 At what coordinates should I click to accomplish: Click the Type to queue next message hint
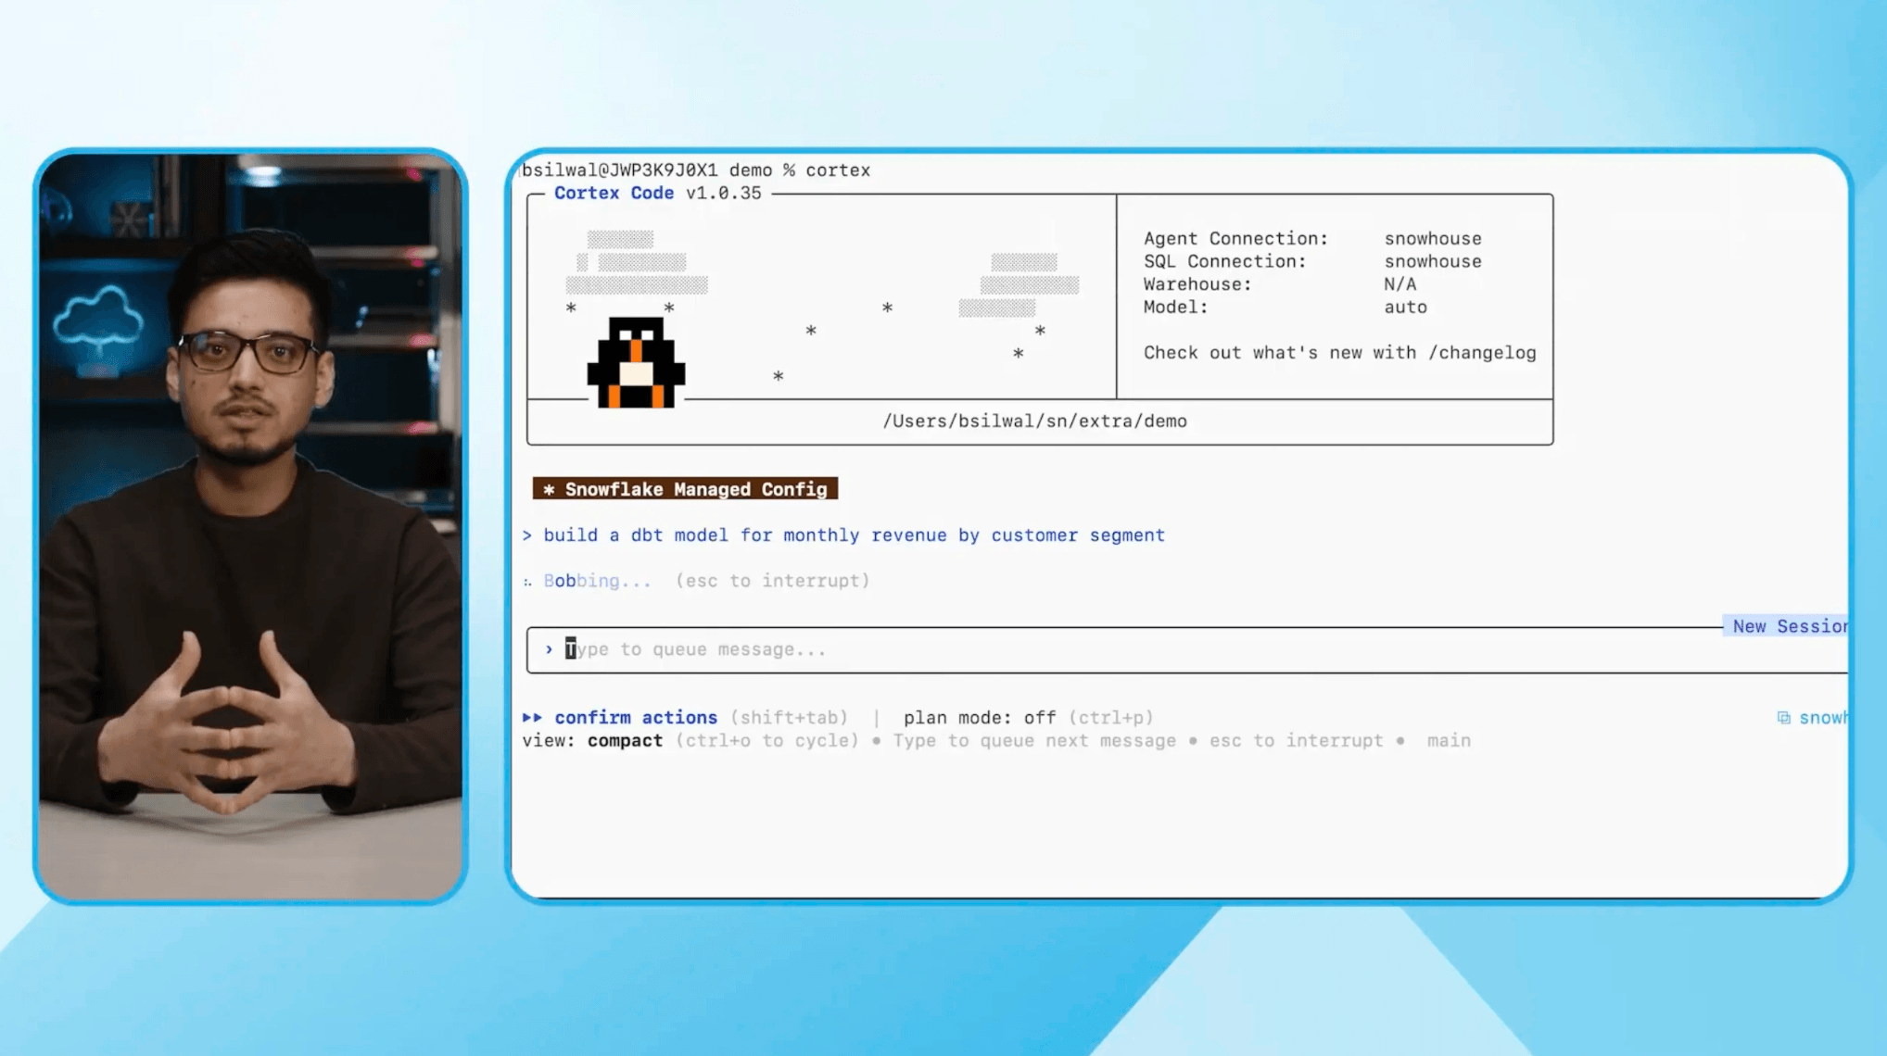click(x=1034, y=741)
